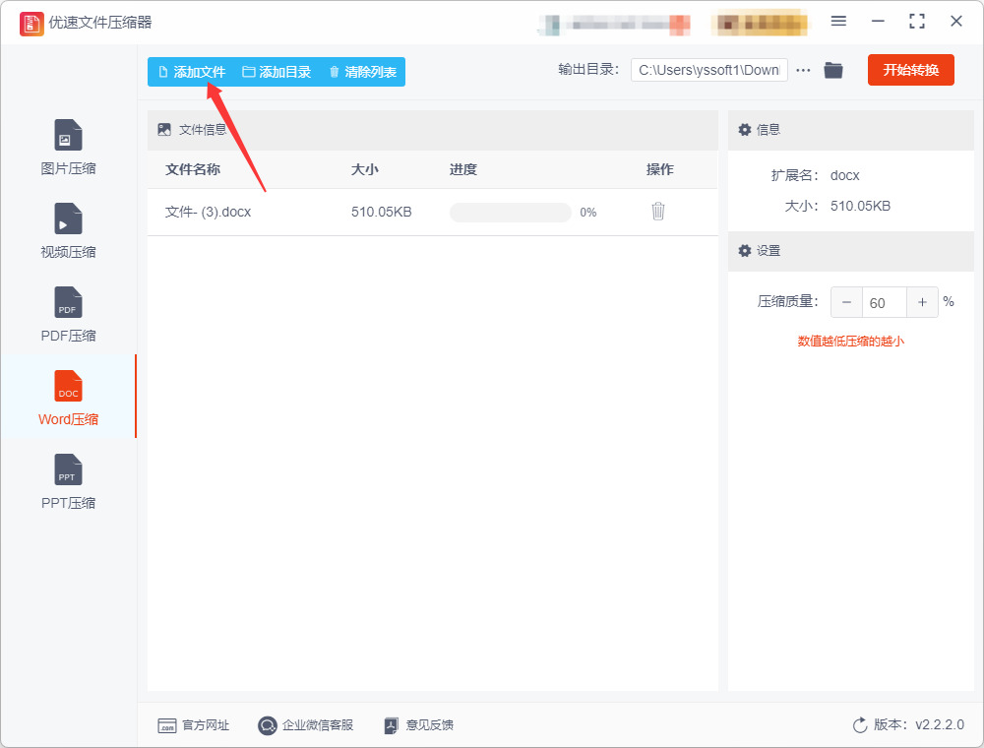Maximize the window with the fullscreen icon

coord(917,22)
